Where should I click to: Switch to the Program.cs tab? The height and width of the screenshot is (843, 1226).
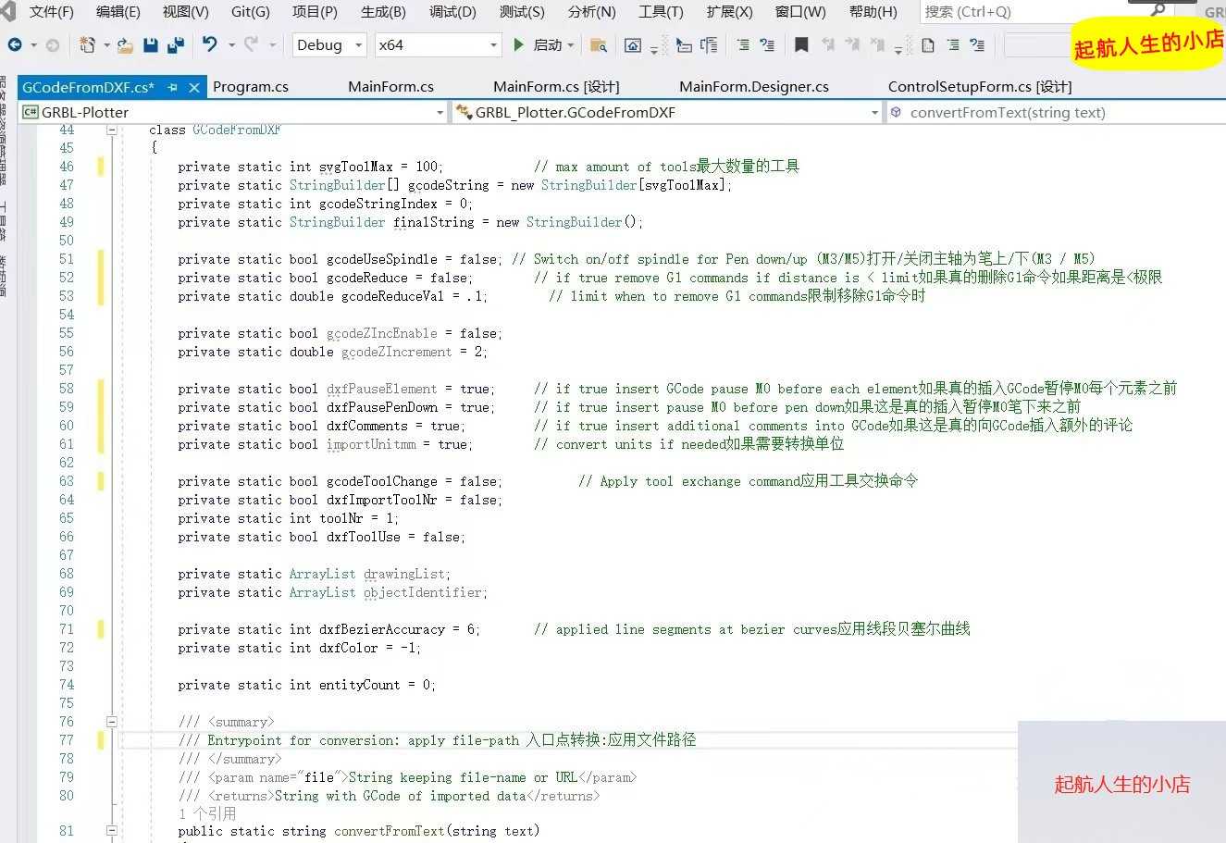click(x=251, y=86)
